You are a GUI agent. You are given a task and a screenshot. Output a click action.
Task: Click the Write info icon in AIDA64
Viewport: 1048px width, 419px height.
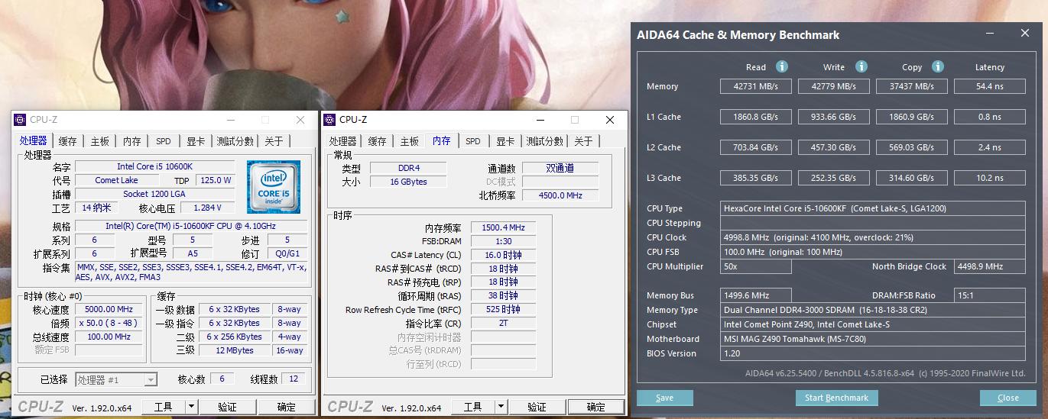tap(861, 66)
